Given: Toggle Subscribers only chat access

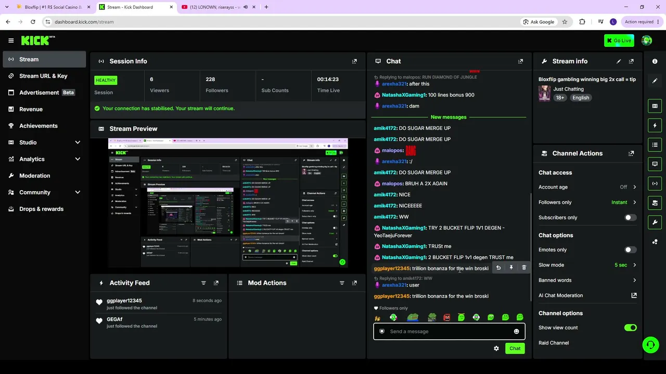Looking at the screenshot, I should click(630, 218).
